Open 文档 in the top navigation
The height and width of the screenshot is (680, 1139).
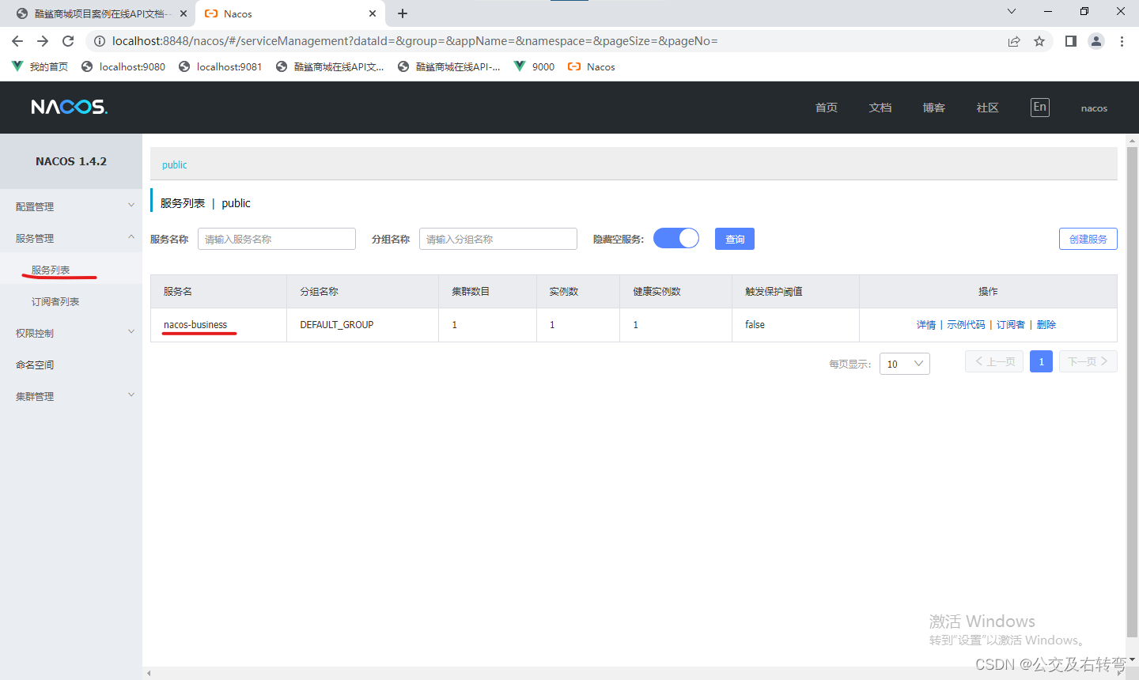point(880,107)
